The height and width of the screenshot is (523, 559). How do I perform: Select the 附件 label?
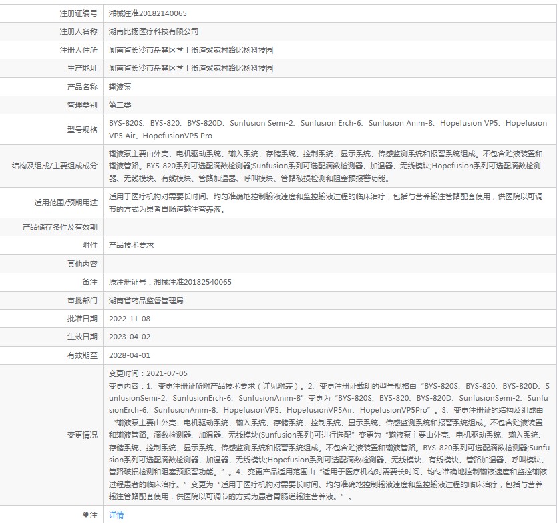pyautogui.click(x=90, y=245)
